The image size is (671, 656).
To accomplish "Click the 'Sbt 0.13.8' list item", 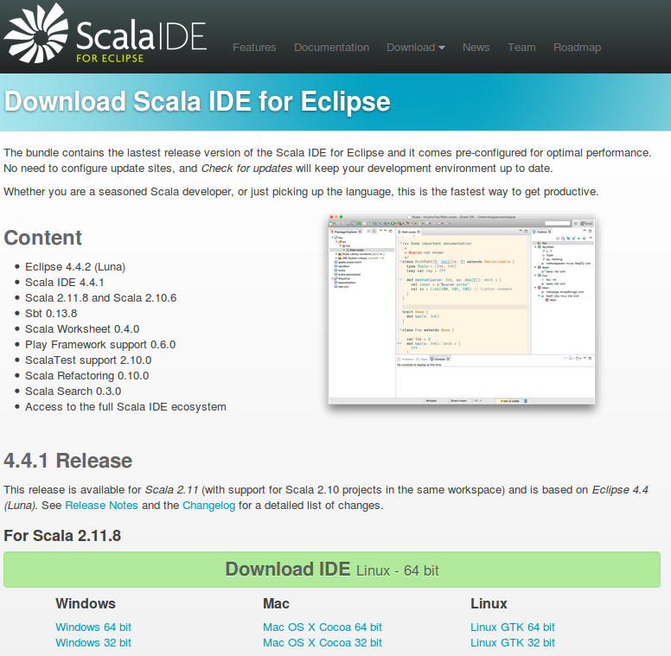I will 51,314.
